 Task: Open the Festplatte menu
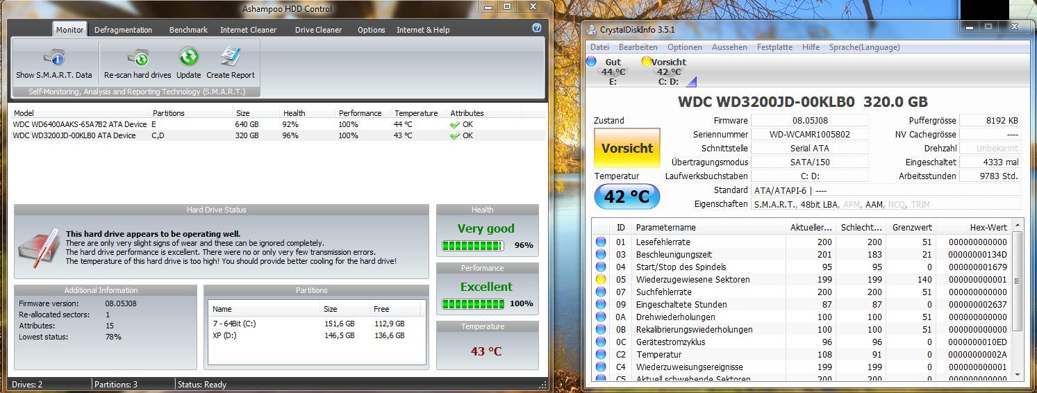tap(774, 47)
